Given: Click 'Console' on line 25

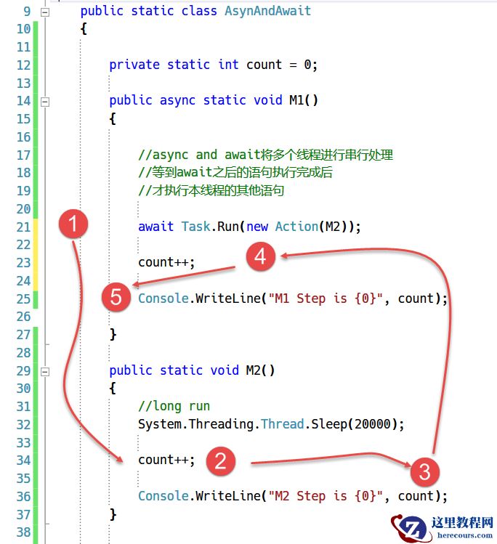Looking at the screenshot, I should click(x=163, y=299).
